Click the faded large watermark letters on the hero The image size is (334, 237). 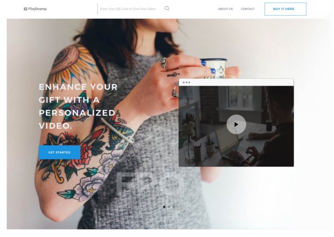click(148, 183)
